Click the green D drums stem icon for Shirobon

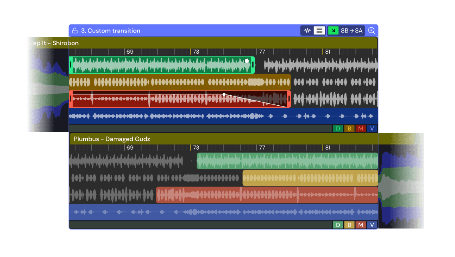click(338, 128)
